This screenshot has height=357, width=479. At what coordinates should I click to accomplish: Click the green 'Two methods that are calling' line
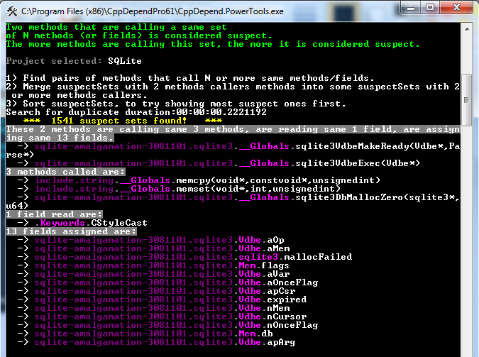[x=116, y=27]
